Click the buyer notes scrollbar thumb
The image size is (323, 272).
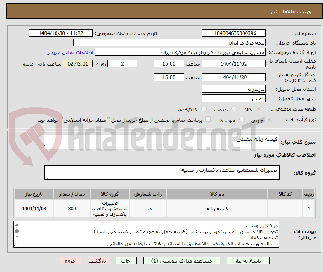[17, 231]
